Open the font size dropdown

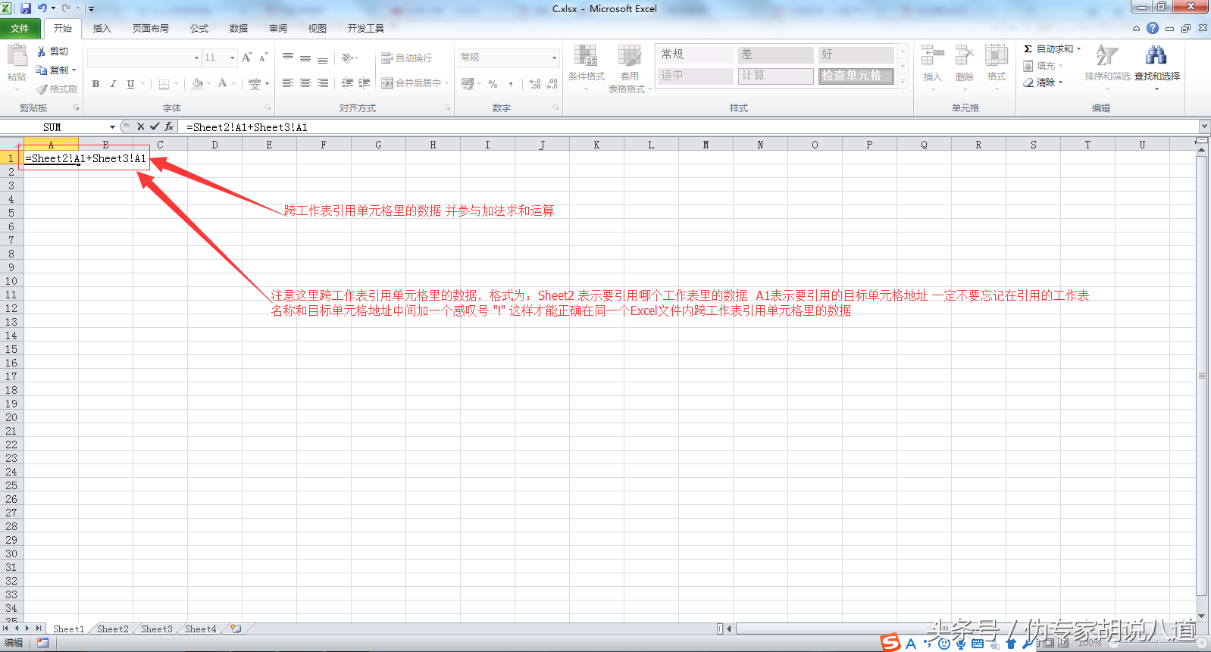point(232,58)
